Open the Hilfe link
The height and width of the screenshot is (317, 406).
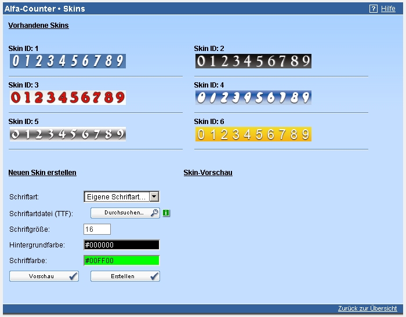[x=388, y=9]
